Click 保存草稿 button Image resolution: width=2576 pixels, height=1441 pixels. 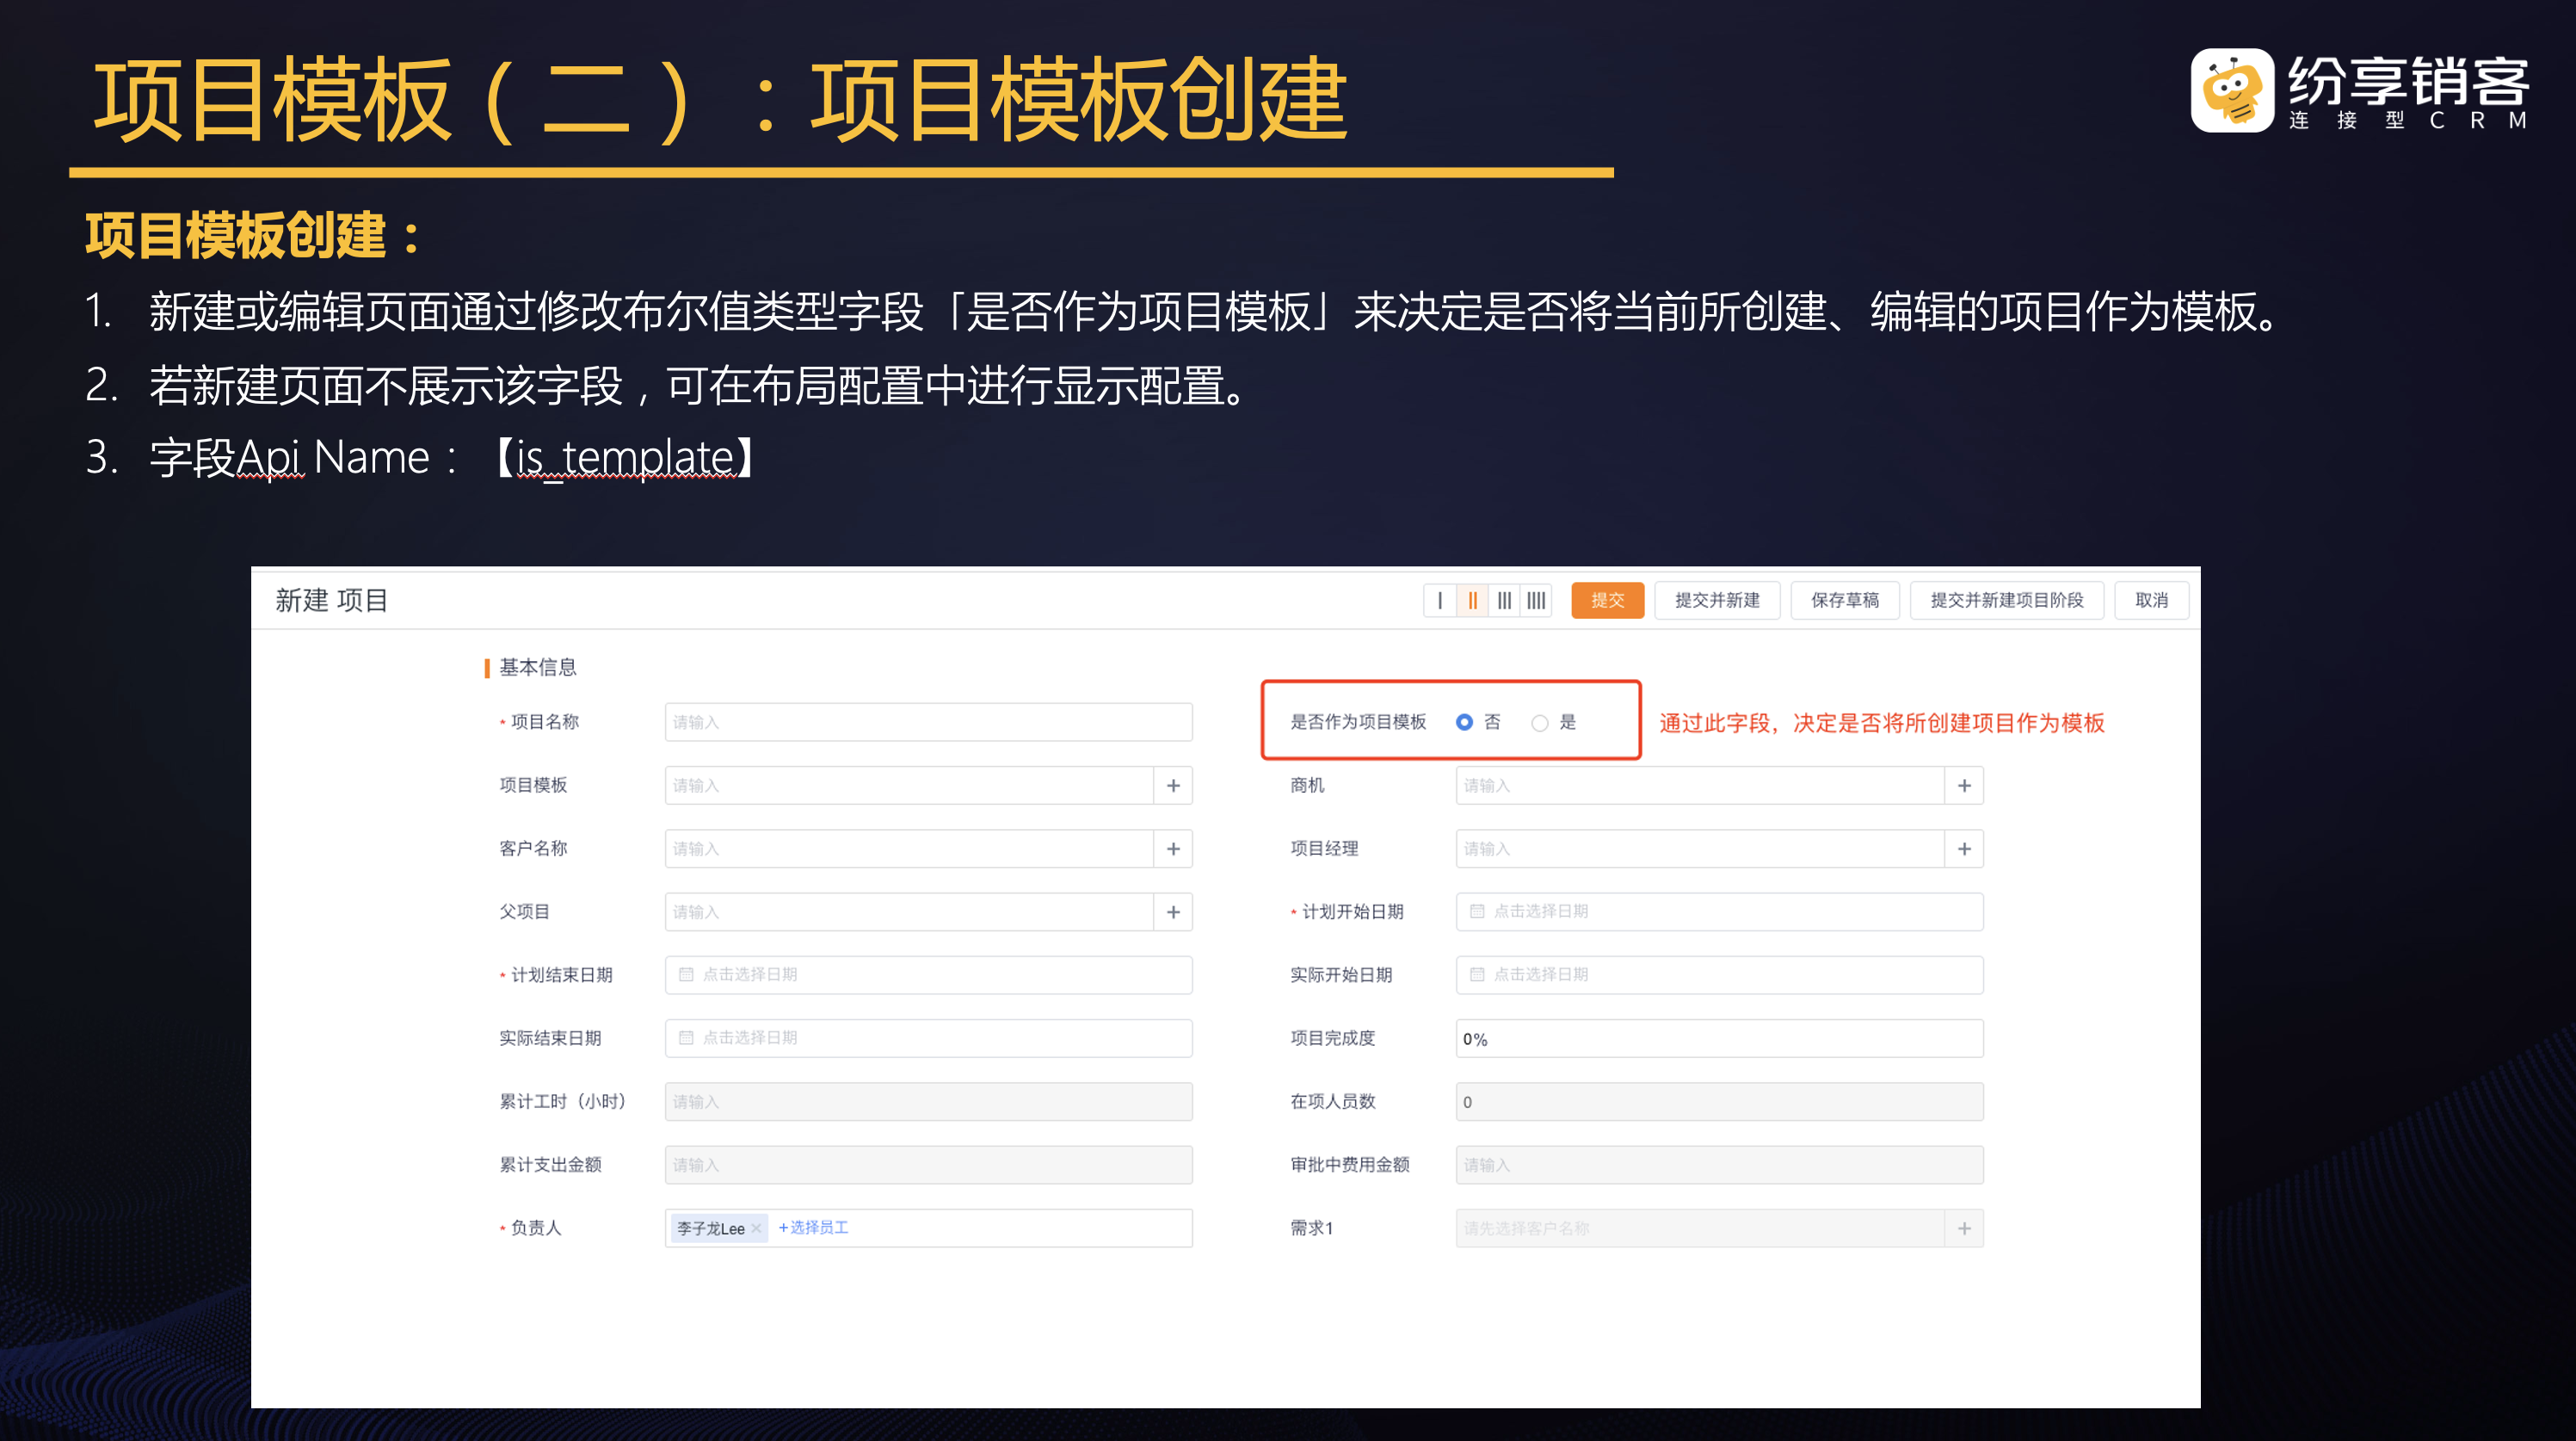pos(1844,601)
